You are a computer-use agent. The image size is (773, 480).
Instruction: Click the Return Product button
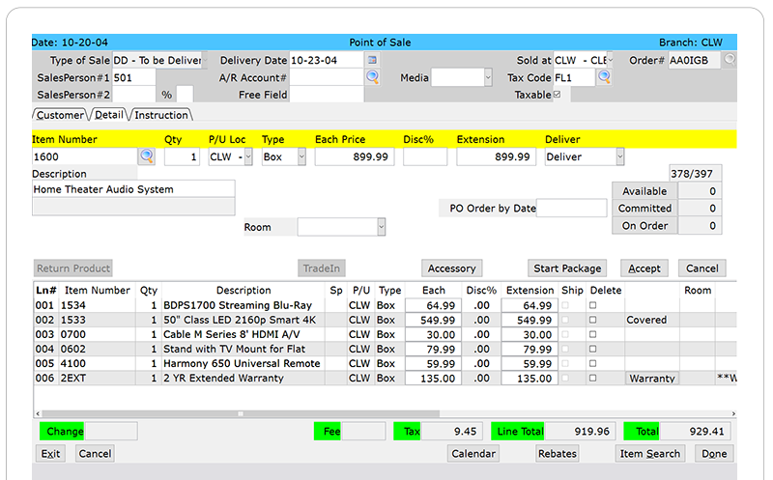click(x=73, y=268)
